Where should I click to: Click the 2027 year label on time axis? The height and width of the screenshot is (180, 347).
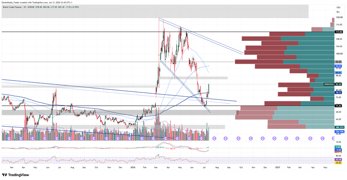click(278, 167)
